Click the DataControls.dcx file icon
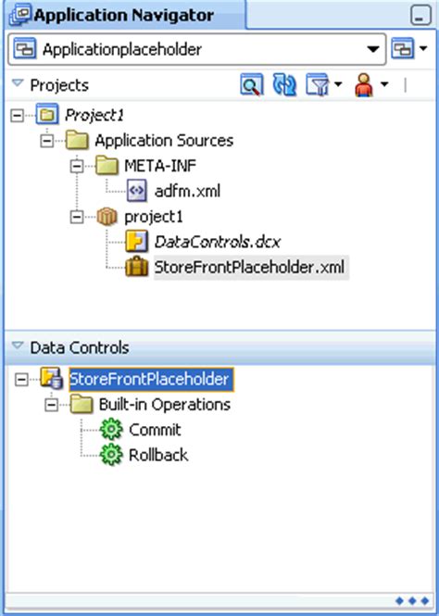The image size is (439, 616). [x=136, y=241]
